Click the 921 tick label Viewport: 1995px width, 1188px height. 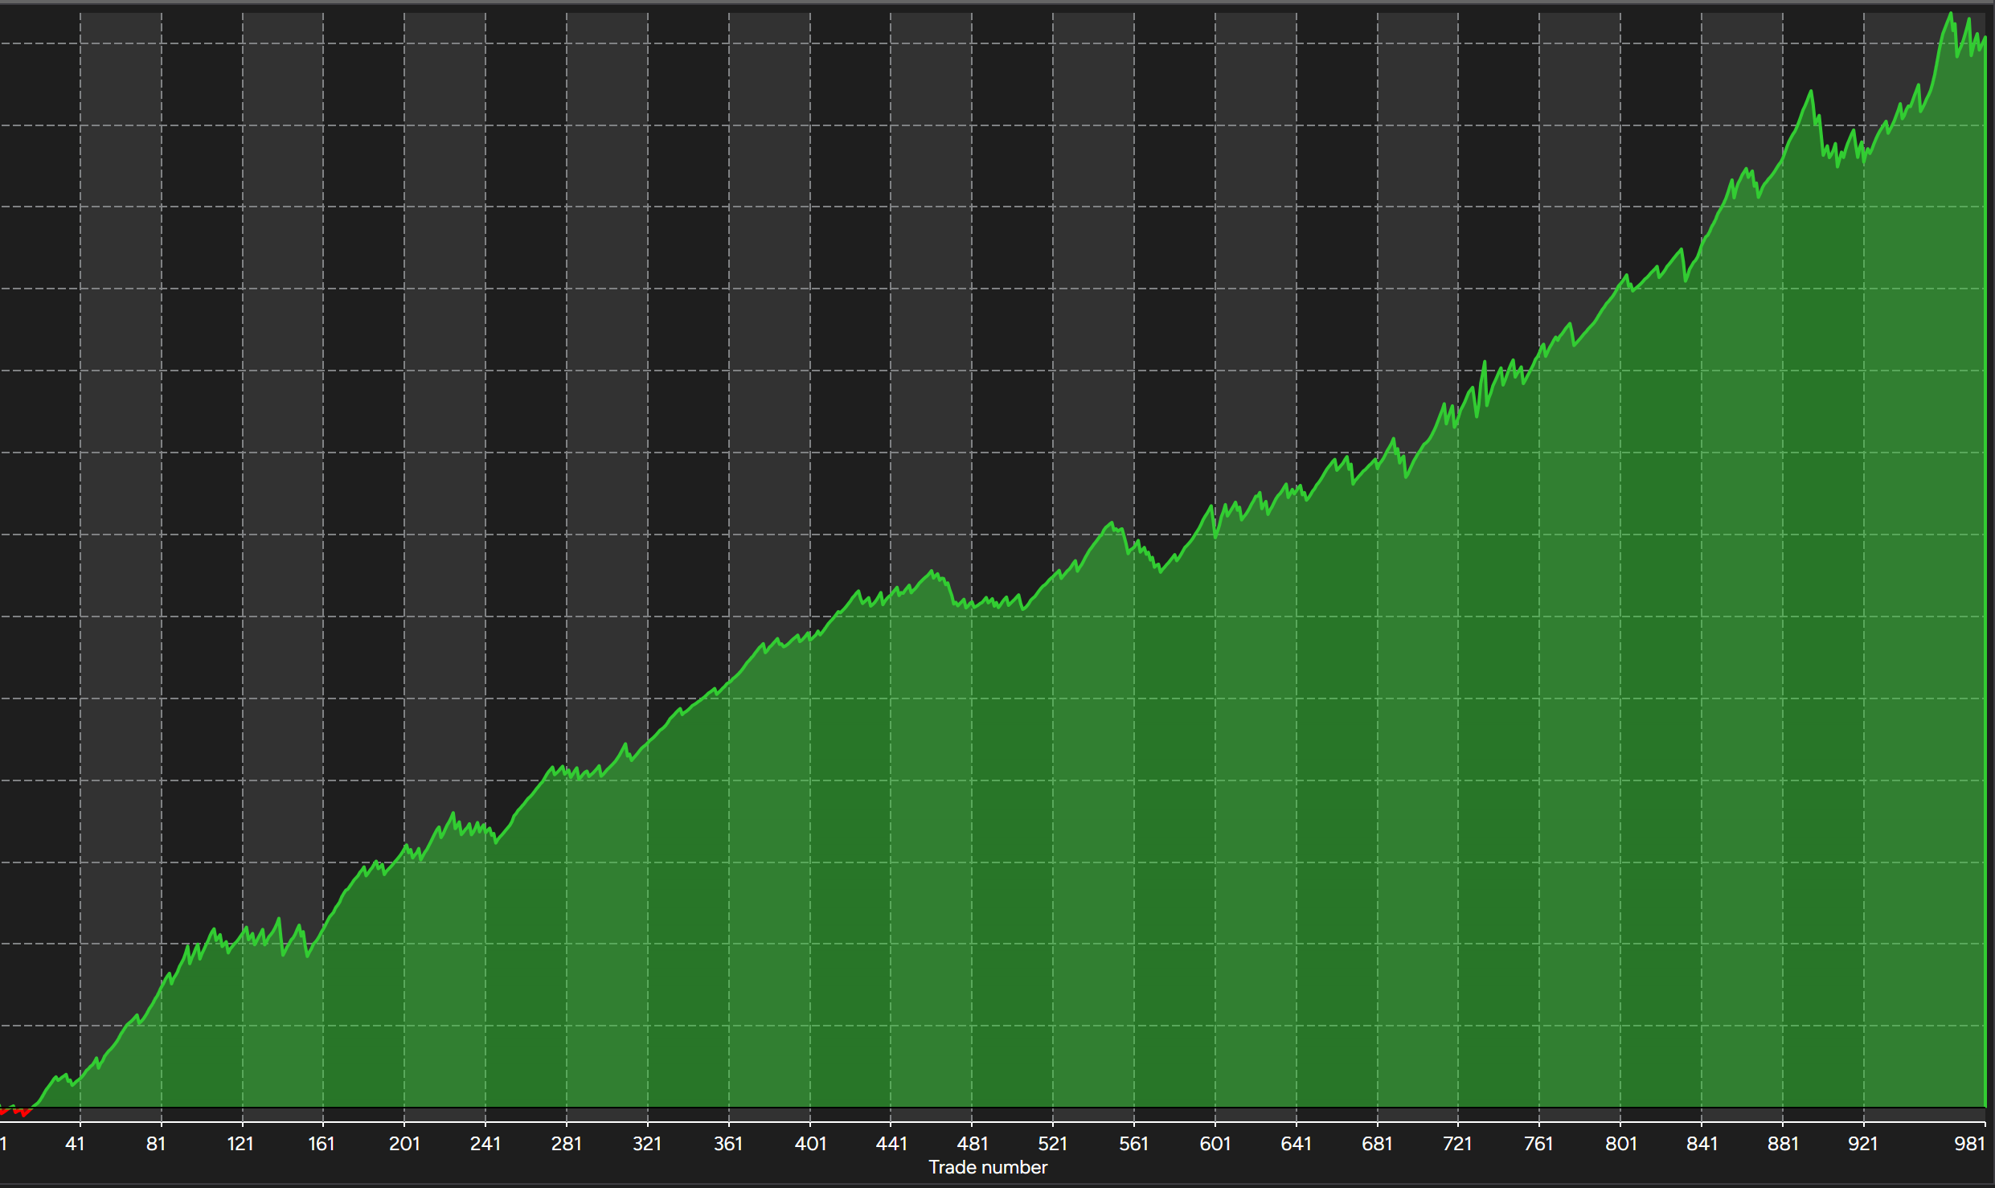pyautogui.click(x=1863, y=1144)
